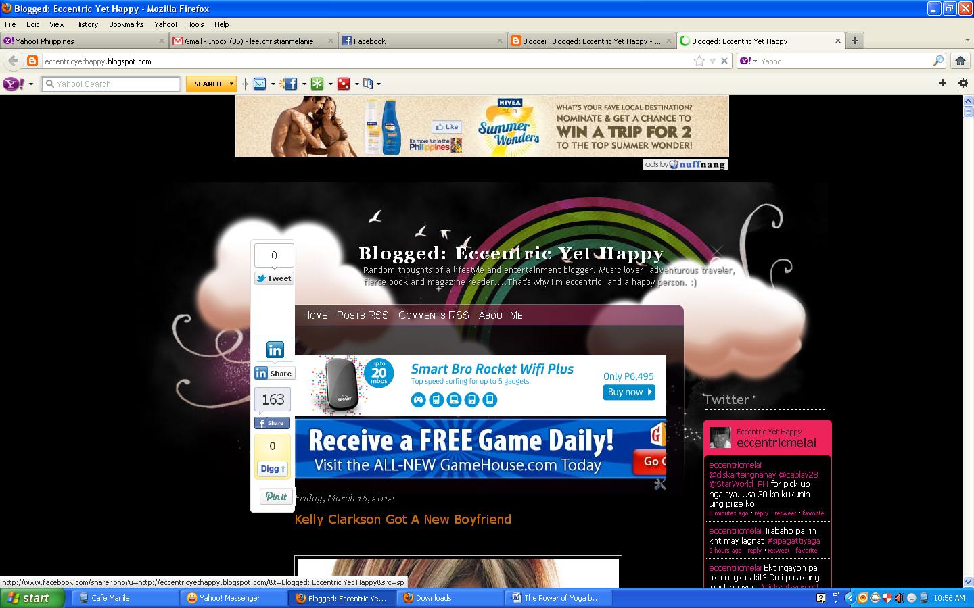
Task: Click the LinkedIn Share button
Action: pyautogui.click(x=275, y=373)
